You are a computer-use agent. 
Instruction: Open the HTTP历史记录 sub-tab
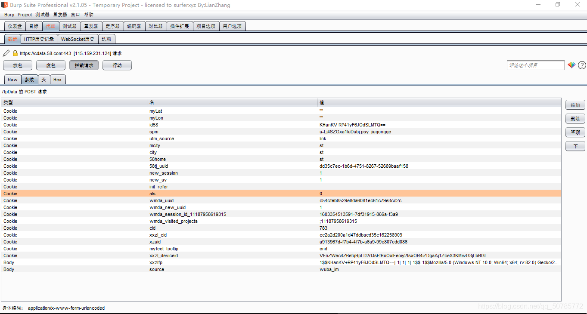click(39, 39)
